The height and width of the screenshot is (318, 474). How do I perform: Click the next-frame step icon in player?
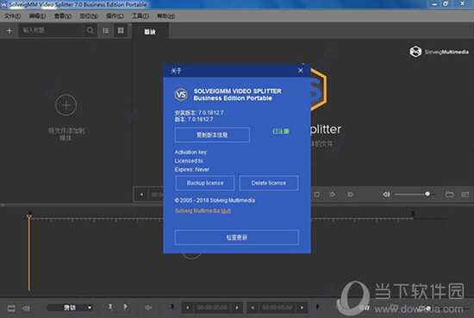pyautogui.click(x=351, y=195)
